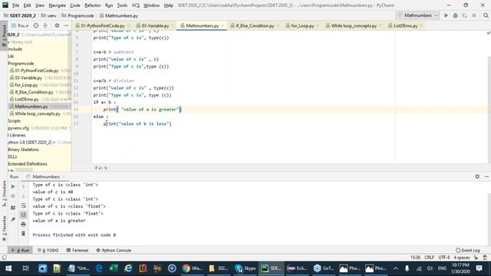Close the Mathnumbers.py editor tab
The image size is (491, 276).
point(222,25)
